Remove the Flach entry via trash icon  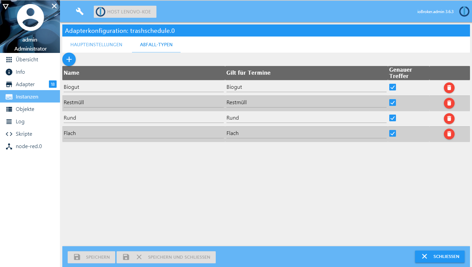[449, 134]
